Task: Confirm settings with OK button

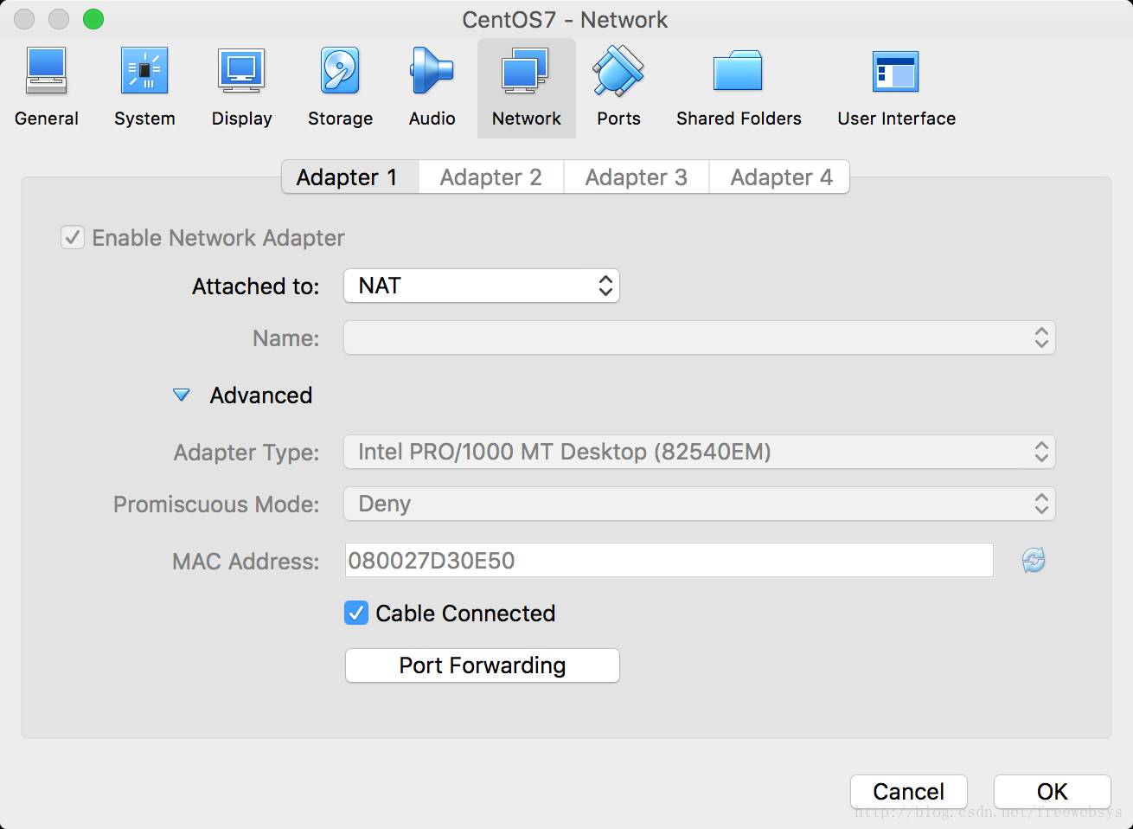Action: click(x=1052, y=791)
